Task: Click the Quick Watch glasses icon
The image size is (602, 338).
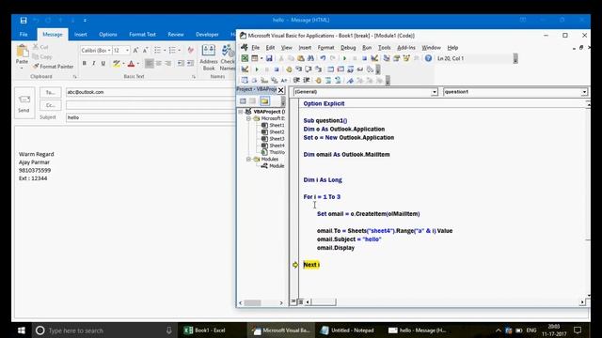Action: click(360, 69)
